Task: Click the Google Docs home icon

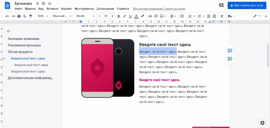Action: (x=7, y=5)
